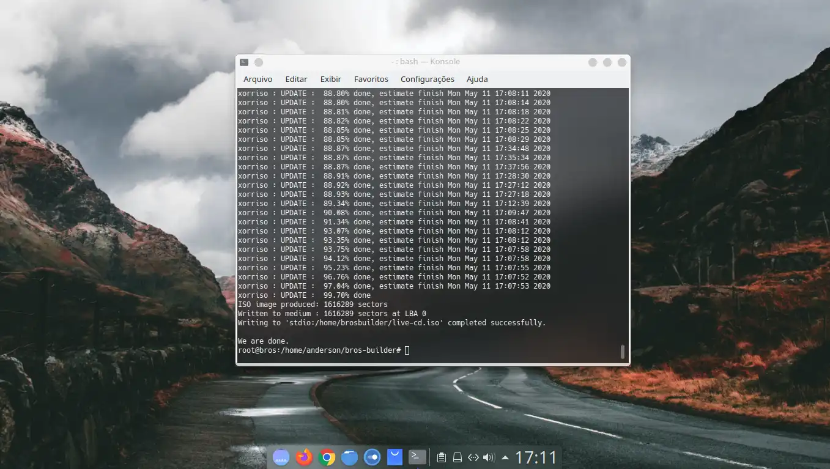Maximize the Konsole window
830x469 pixels.
pos(607,62)
